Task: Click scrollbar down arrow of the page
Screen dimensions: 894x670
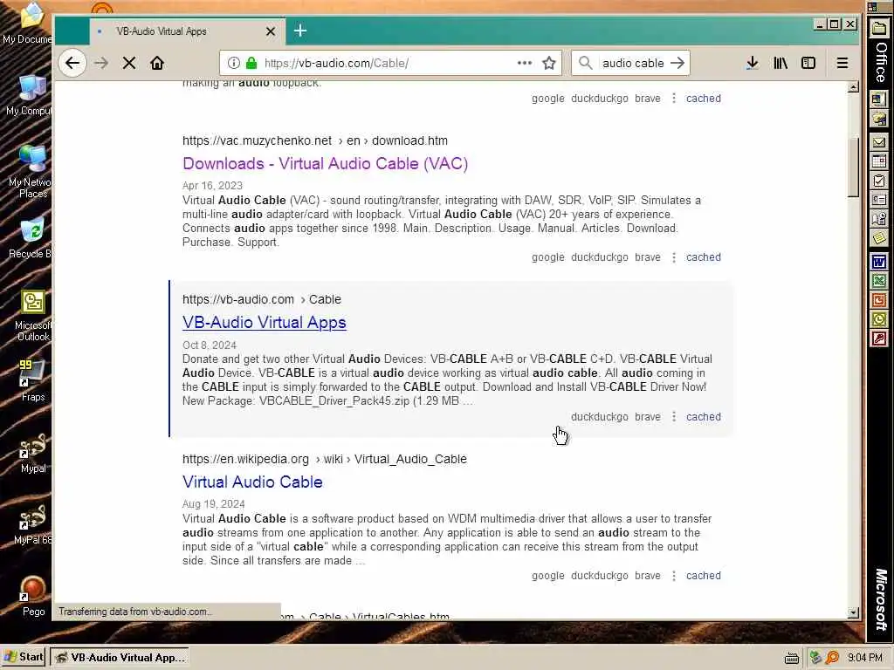Action: (854, 613)
